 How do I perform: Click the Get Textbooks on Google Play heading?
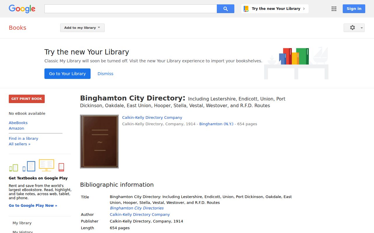[x=38, y=178]
